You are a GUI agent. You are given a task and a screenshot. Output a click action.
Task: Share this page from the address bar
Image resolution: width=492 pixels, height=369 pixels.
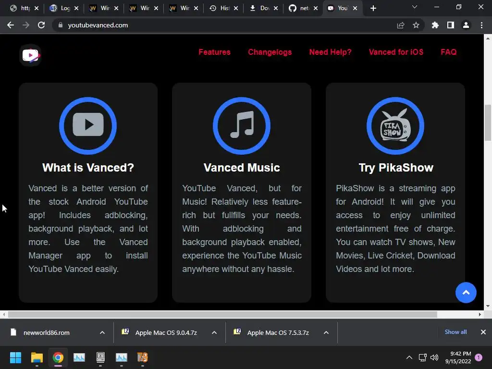(x=401, y=25)
